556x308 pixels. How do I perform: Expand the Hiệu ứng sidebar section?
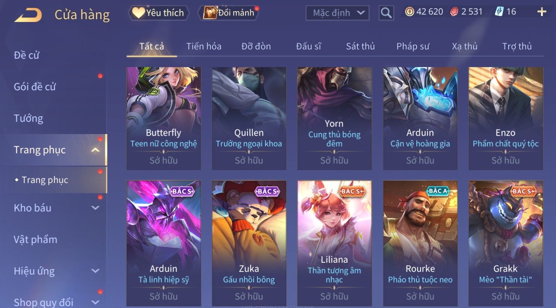pos(95,271)
